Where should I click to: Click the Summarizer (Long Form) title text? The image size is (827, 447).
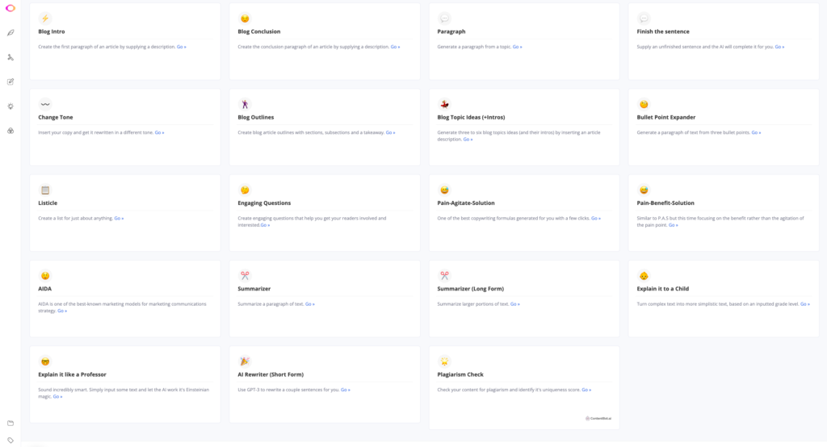click(x=471, y=289)
